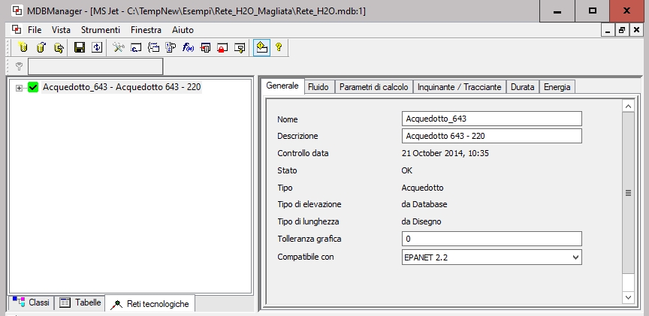Open the tools wrench icon
Screen dimensions: 649x316
[119, 47]
